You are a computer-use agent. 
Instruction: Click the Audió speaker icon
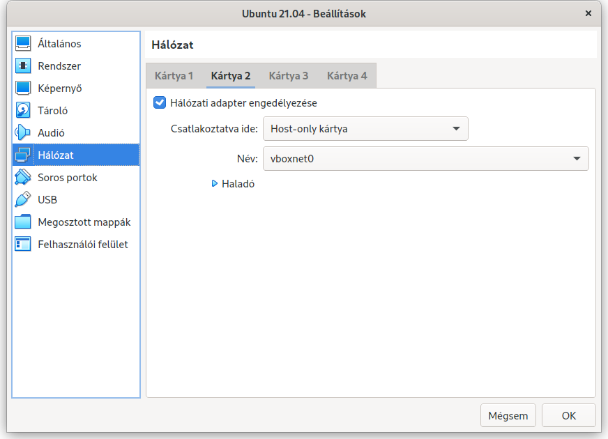tap(23, 132)
